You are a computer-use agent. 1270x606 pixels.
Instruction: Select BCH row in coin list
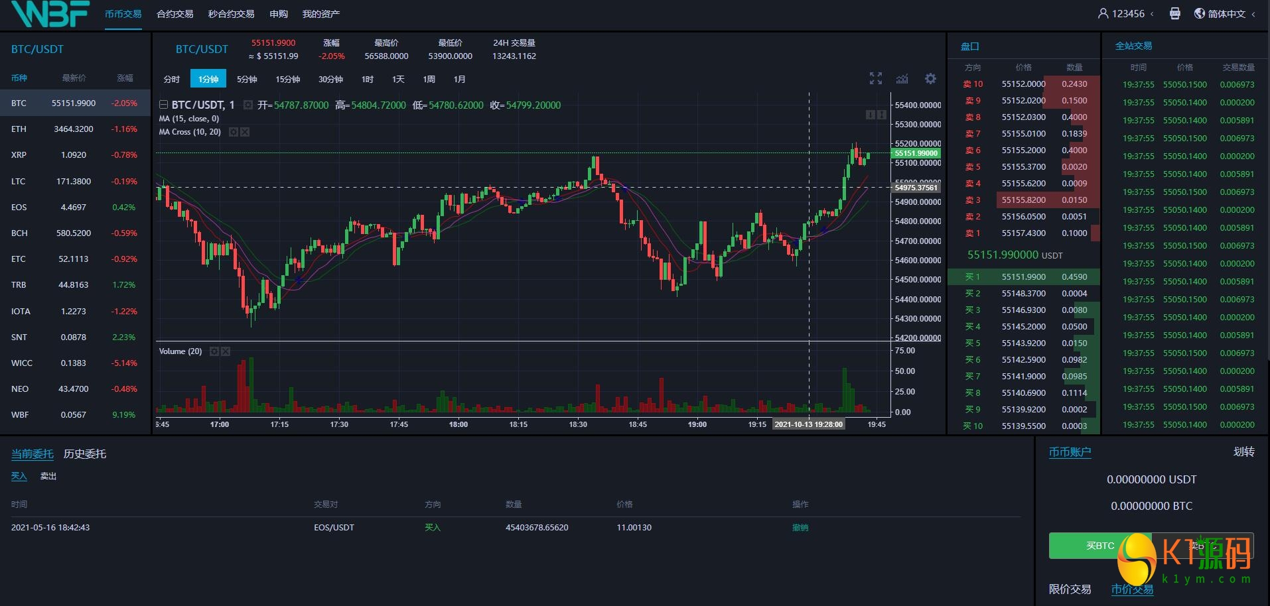[76, 233]
